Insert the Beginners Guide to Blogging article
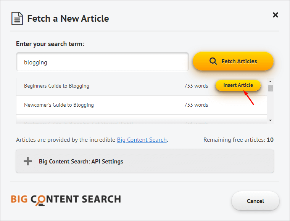The width and height of the screenshot is (290, 221). coord(238,85)
